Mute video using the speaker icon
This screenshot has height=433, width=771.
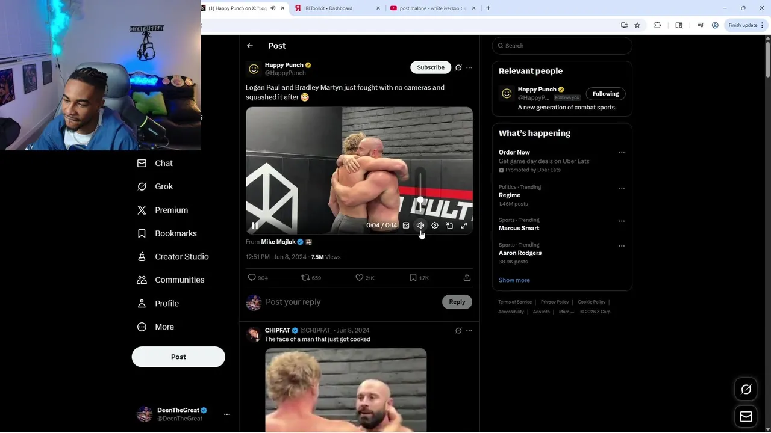pyautogui.click(x=420, y=226)
